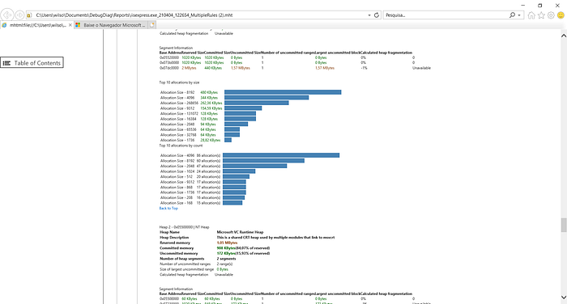
Task: Click the vertical scrollbar down arrow
Action: pos(564,298)
